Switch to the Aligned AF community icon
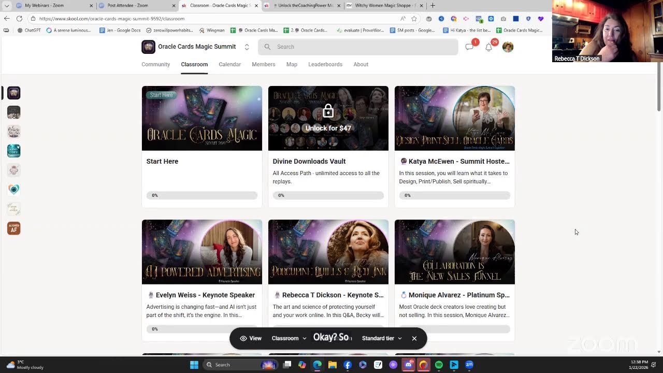 (x=14, y=228)
